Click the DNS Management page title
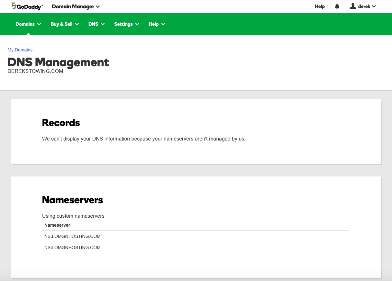This screenshot has width=392, height=281. click(x=58, y=62)
